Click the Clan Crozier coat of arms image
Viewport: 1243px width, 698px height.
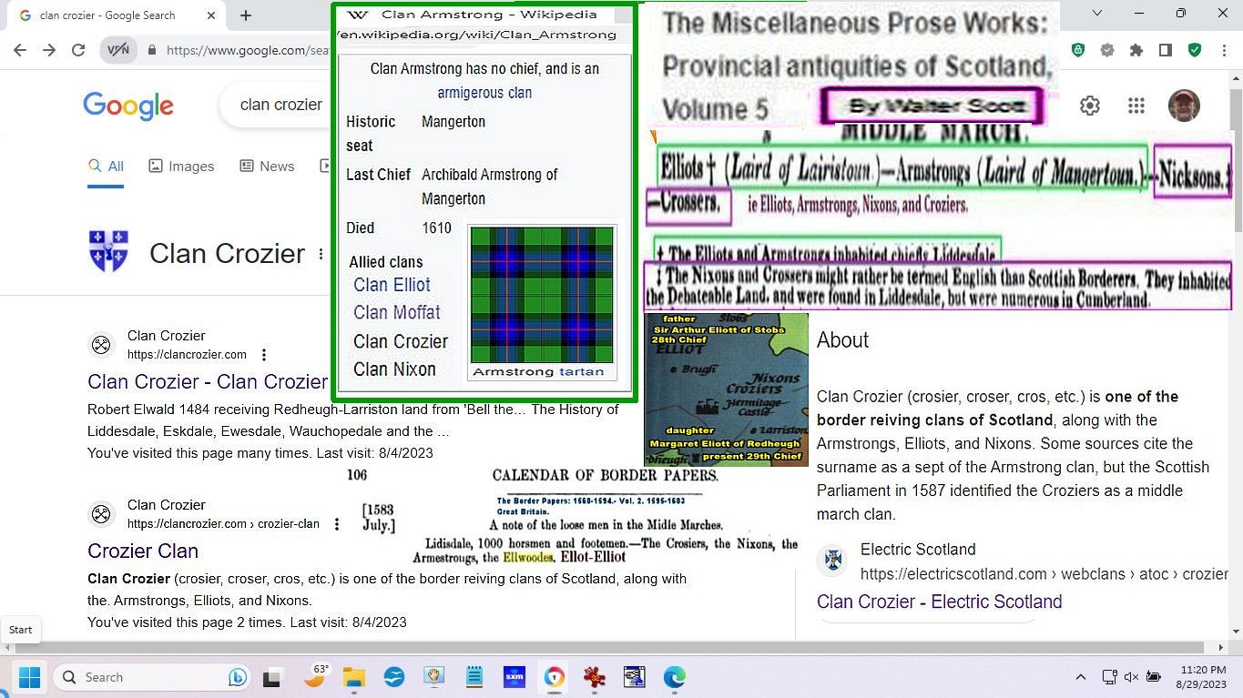pos(108,251)
